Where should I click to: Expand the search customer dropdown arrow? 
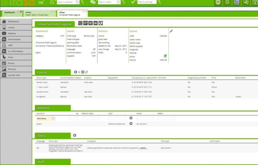pos(77,2)
